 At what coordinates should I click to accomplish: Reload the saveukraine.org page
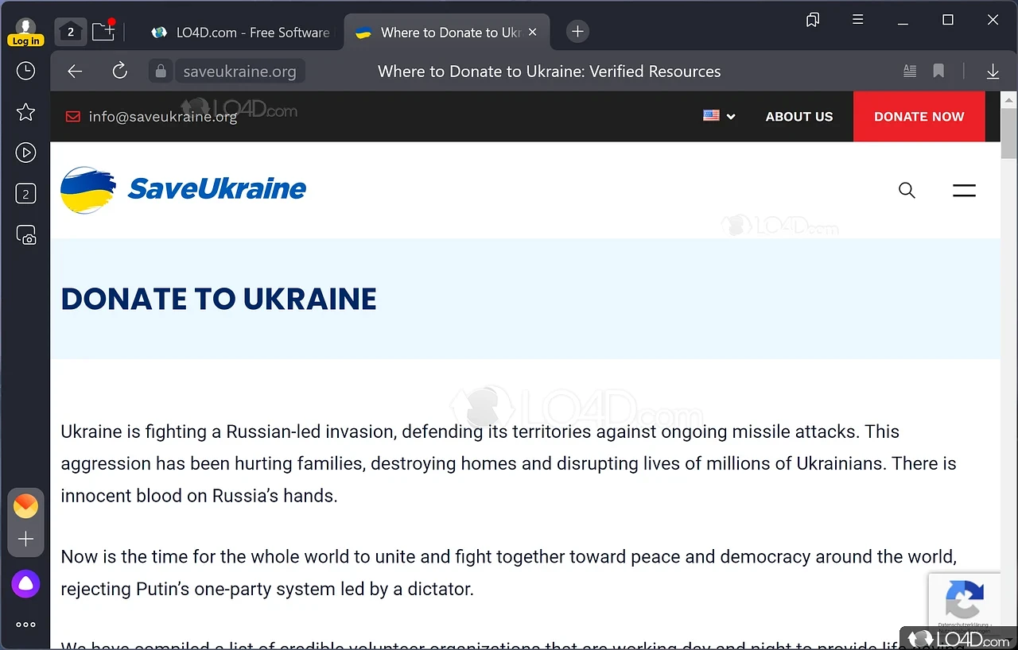(x=120, y=71)
